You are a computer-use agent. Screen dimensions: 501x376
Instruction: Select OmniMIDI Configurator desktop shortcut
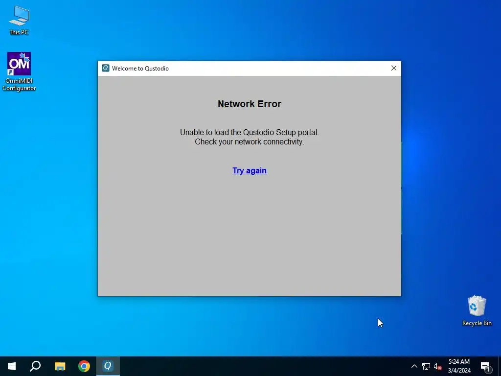pyautogui.click(x=19, y=71)
